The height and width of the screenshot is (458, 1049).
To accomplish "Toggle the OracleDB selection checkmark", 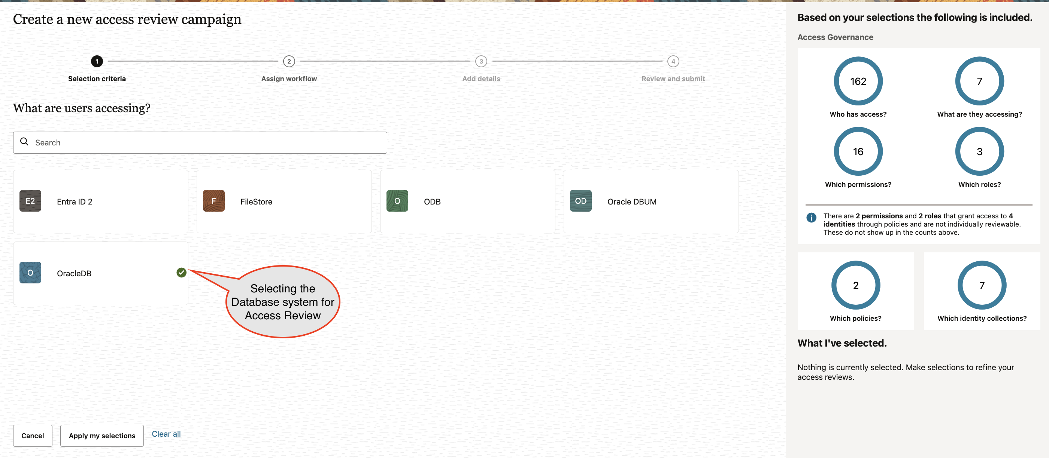I will click(181, 273).
